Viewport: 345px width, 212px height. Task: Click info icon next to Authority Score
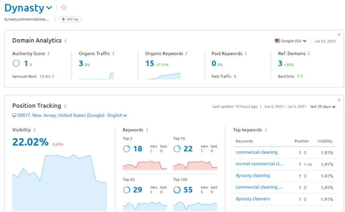[48, 53]
